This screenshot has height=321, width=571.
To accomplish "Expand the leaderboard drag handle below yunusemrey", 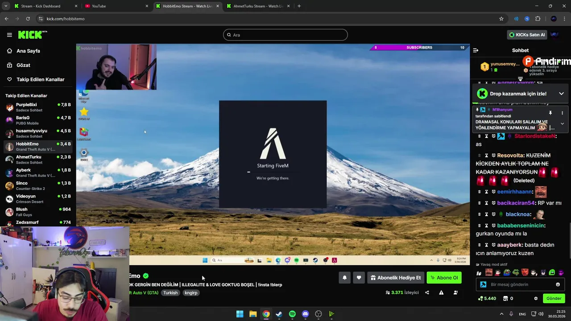I will 520,79.
